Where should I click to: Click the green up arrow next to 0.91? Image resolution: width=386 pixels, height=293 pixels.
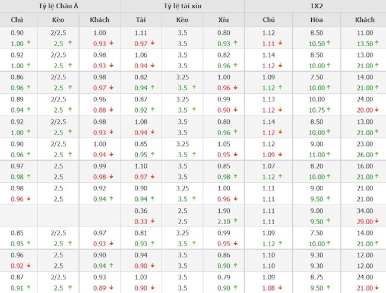pyautogui.click(x=28, y=288)
